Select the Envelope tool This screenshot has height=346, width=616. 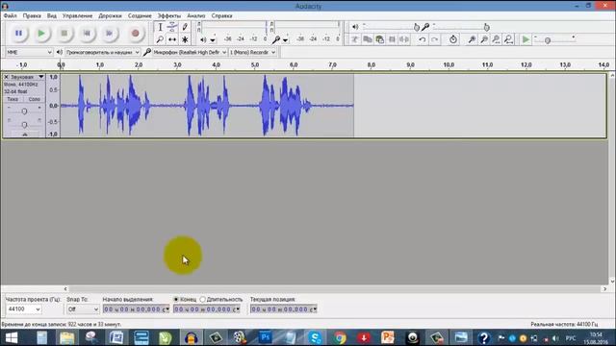pos(172,27)
